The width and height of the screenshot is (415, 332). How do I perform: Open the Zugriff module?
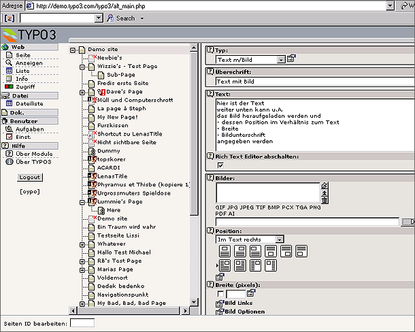coord(25,87)
